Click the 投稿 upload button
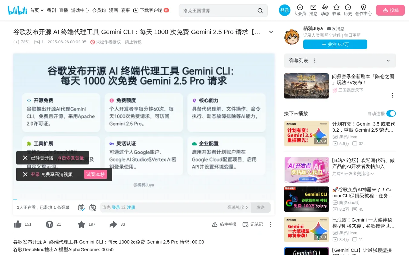The height and width of the screenshot is (255, 409). [390, 10]
